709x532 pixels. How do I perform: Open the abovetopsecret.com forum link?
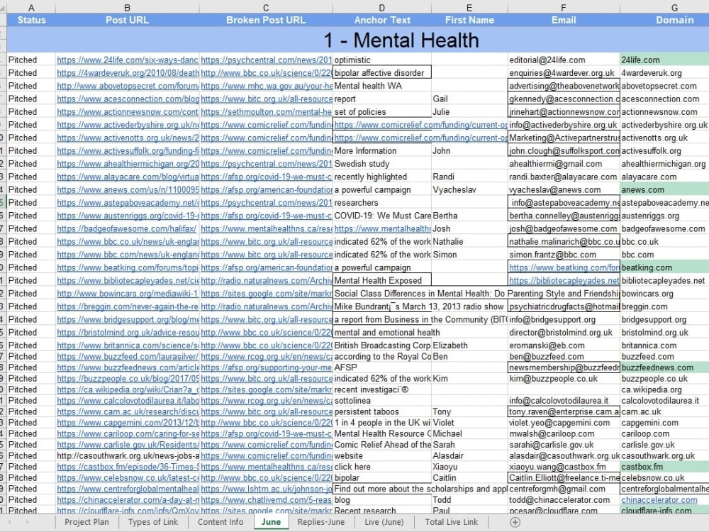[127, 86]
